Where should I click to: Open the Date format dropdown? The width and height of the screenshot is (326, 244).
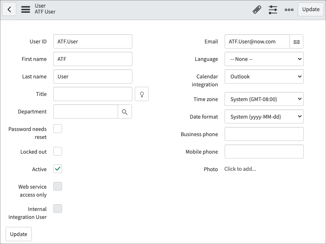pos(264,116)
